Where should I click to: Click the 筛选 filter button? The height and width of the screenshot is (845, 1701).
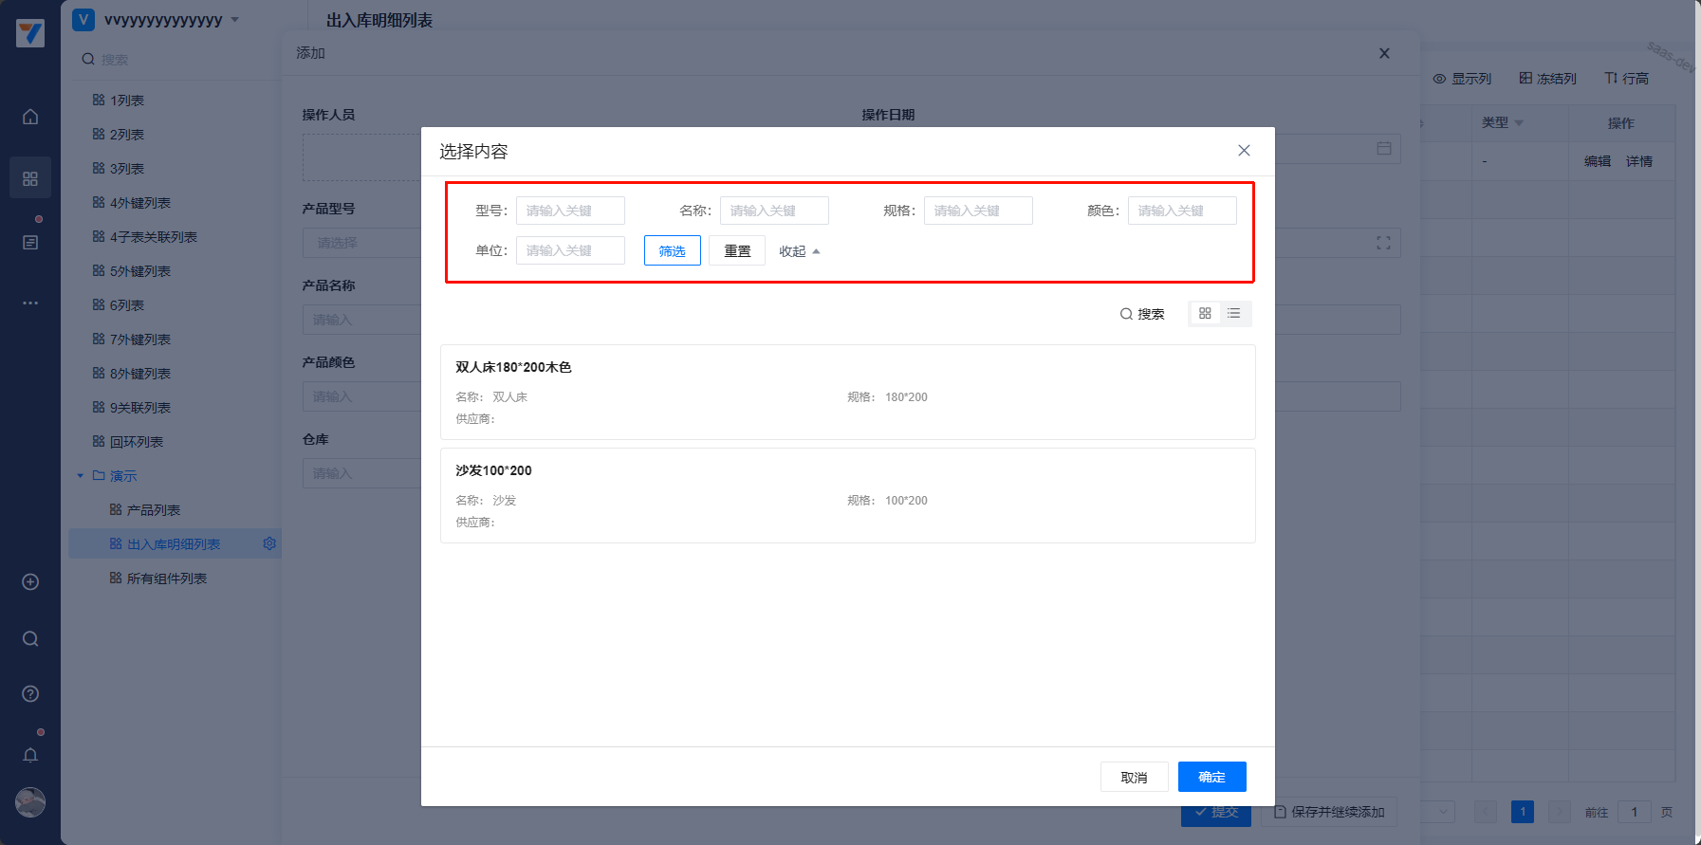pyautogui.click(x=672, y=251)
